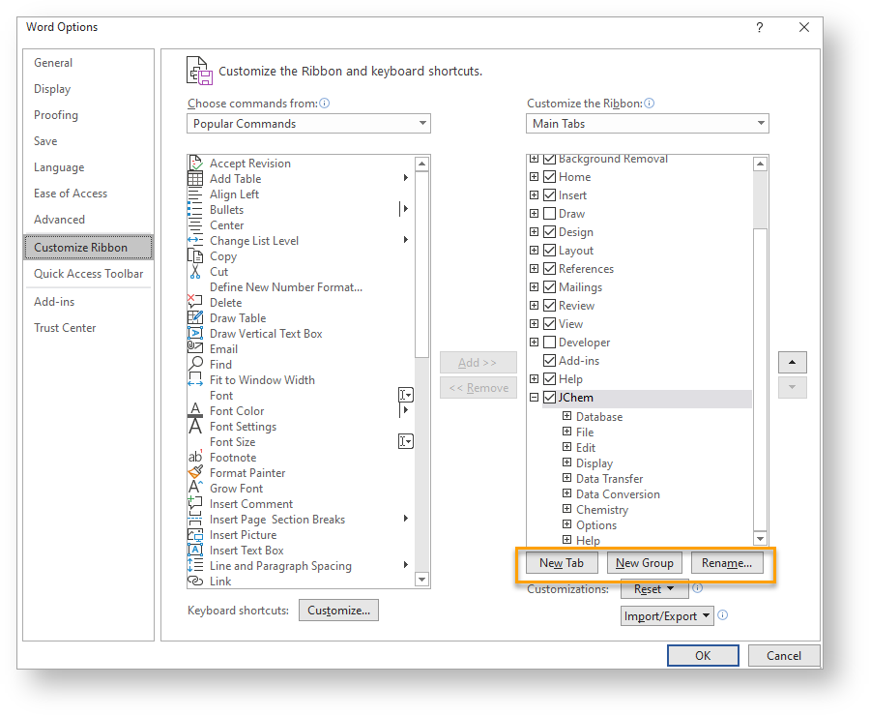Click the Font Color command icon
The image size is (870, 716).
197,410
